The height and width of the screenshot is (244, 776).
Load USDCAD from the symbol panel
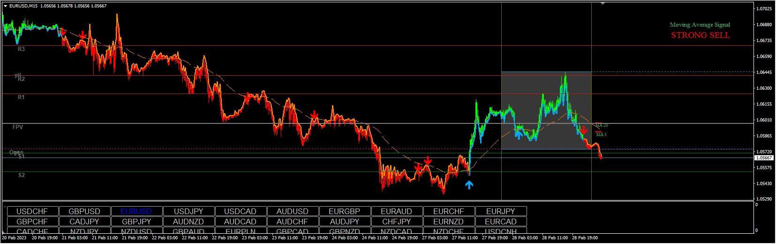(x=241, y=211)
